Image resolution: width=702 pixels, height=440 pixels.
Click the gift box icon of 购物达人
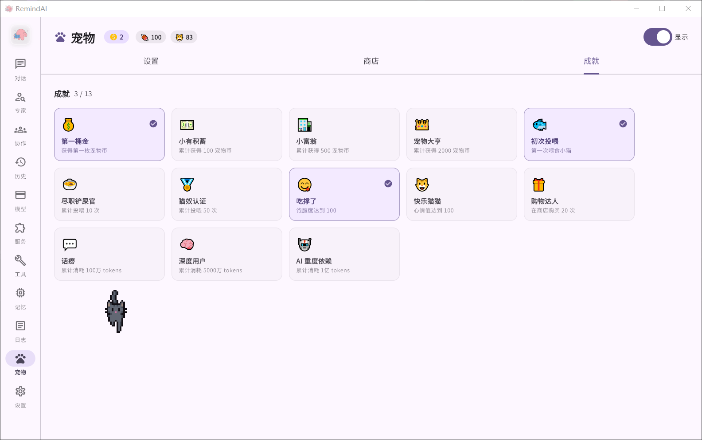(538, 185)
